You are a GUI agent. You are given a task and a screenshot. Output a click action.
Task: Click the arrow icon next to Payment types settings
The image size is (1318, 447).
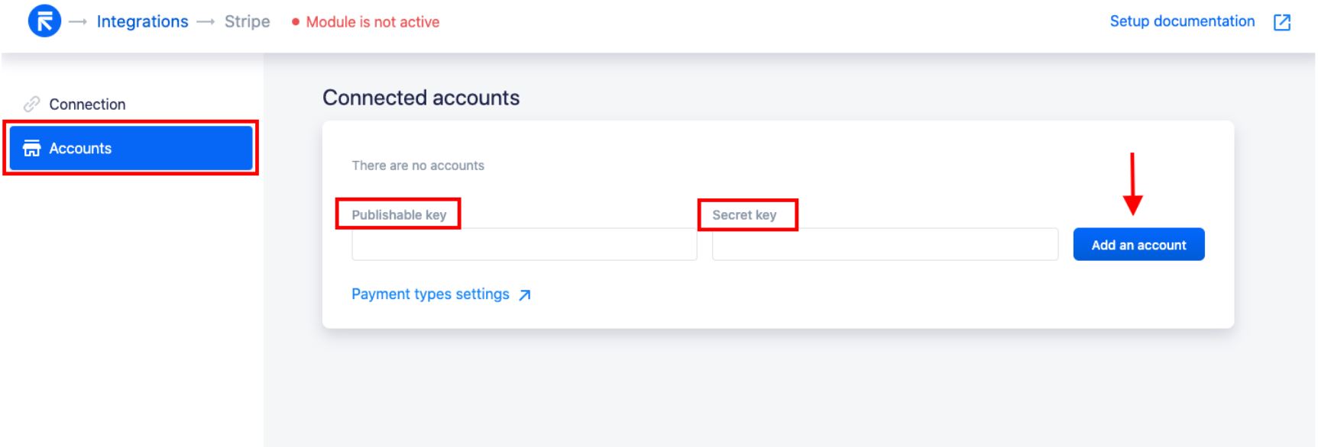[x=524, y=295]
